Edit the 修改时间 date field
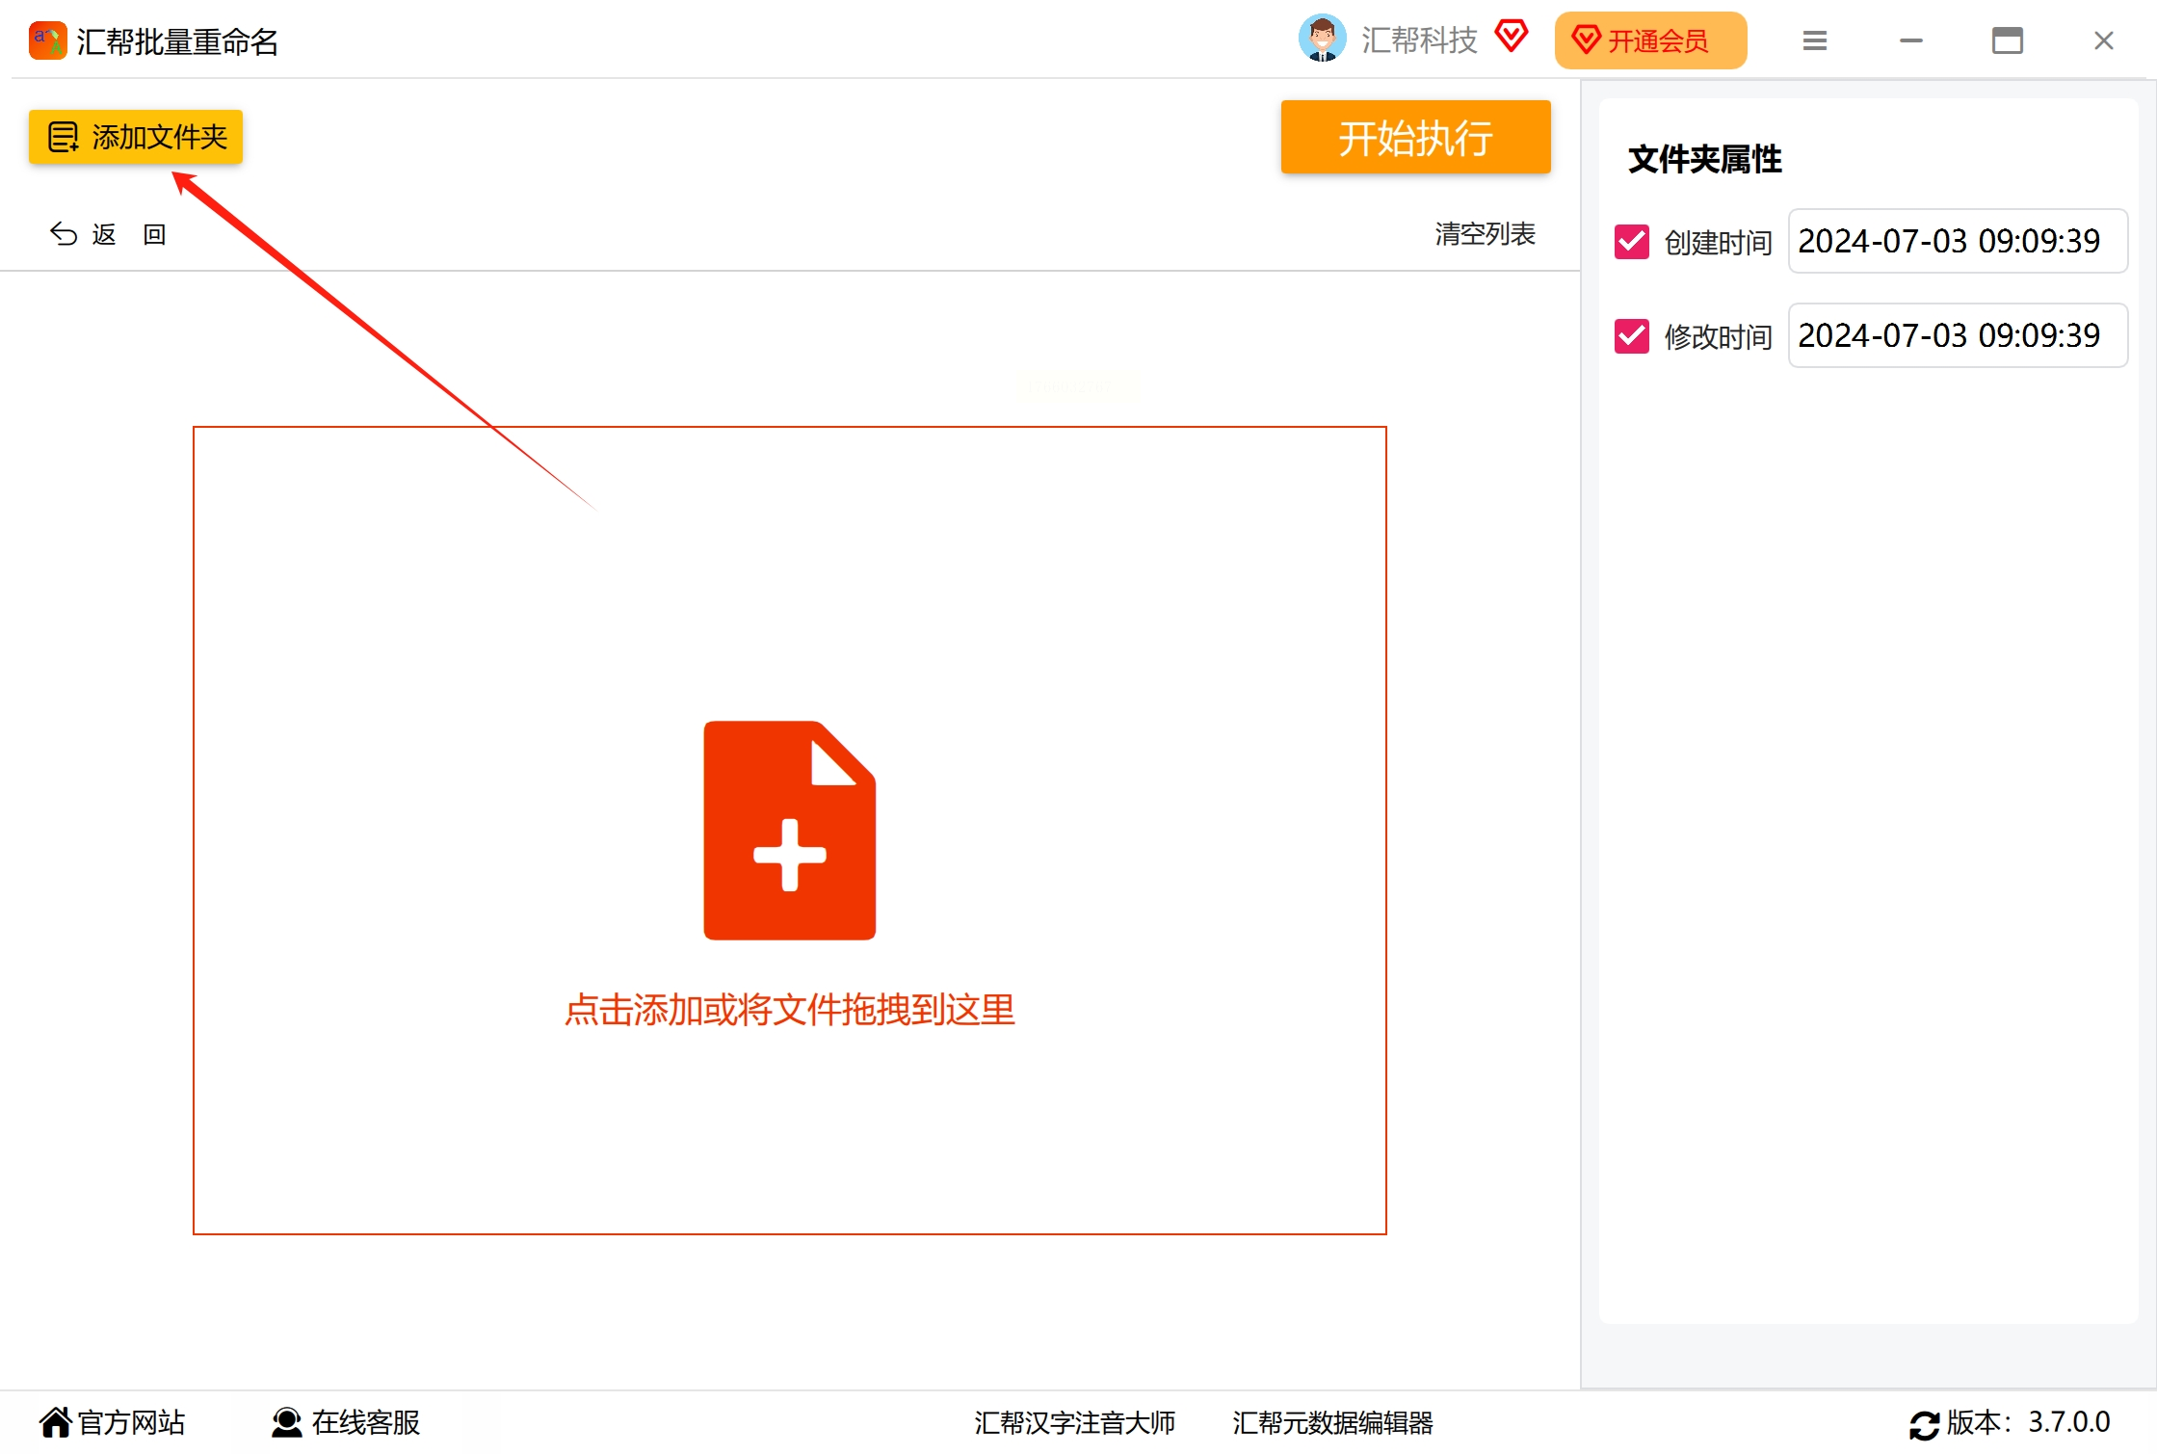The width and height of the screenshot is (2157, 1454). [x=1957, y=335]
